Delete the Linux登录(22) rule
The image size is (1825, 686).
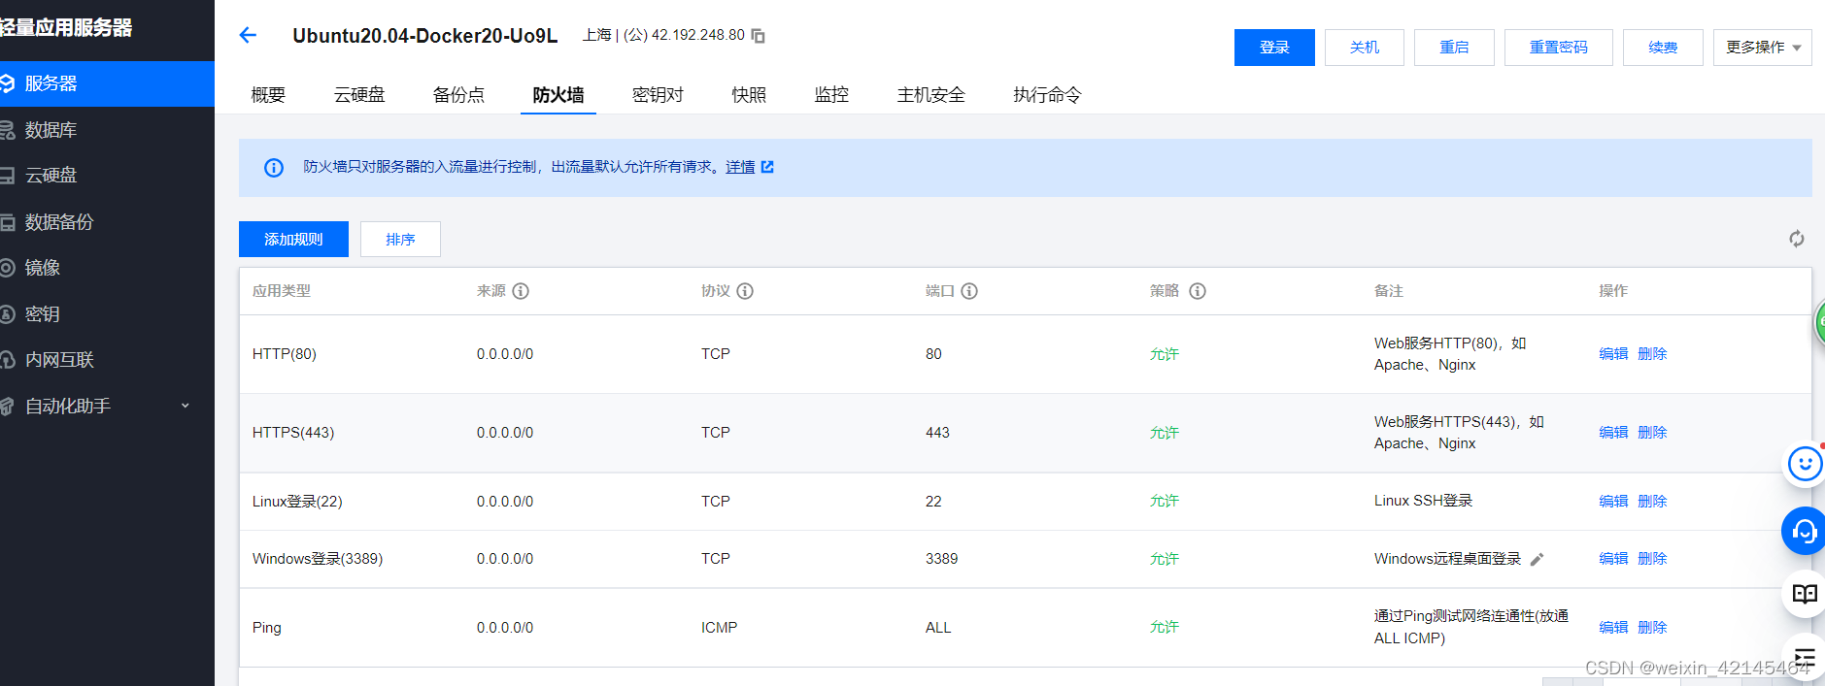(x=1652, y=502)
